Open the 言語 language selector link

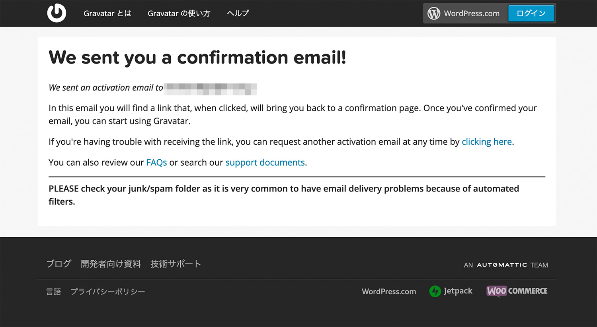point(53,292)
